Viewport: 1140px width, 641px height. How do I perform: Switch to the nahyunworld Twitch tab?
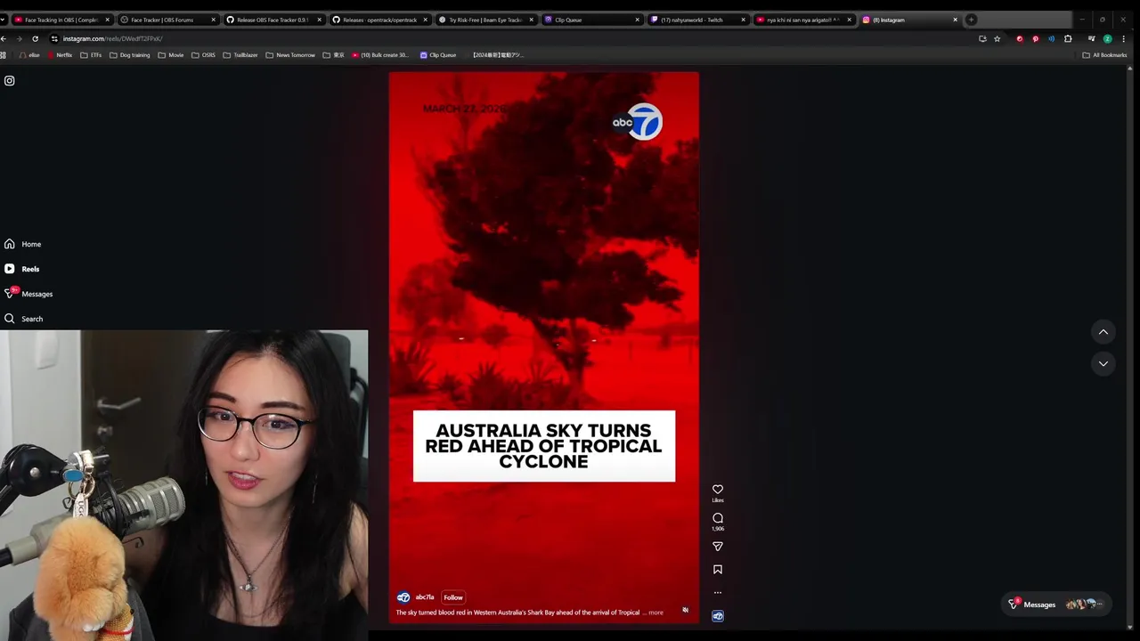pyautogui.click(x=697, y=20)
